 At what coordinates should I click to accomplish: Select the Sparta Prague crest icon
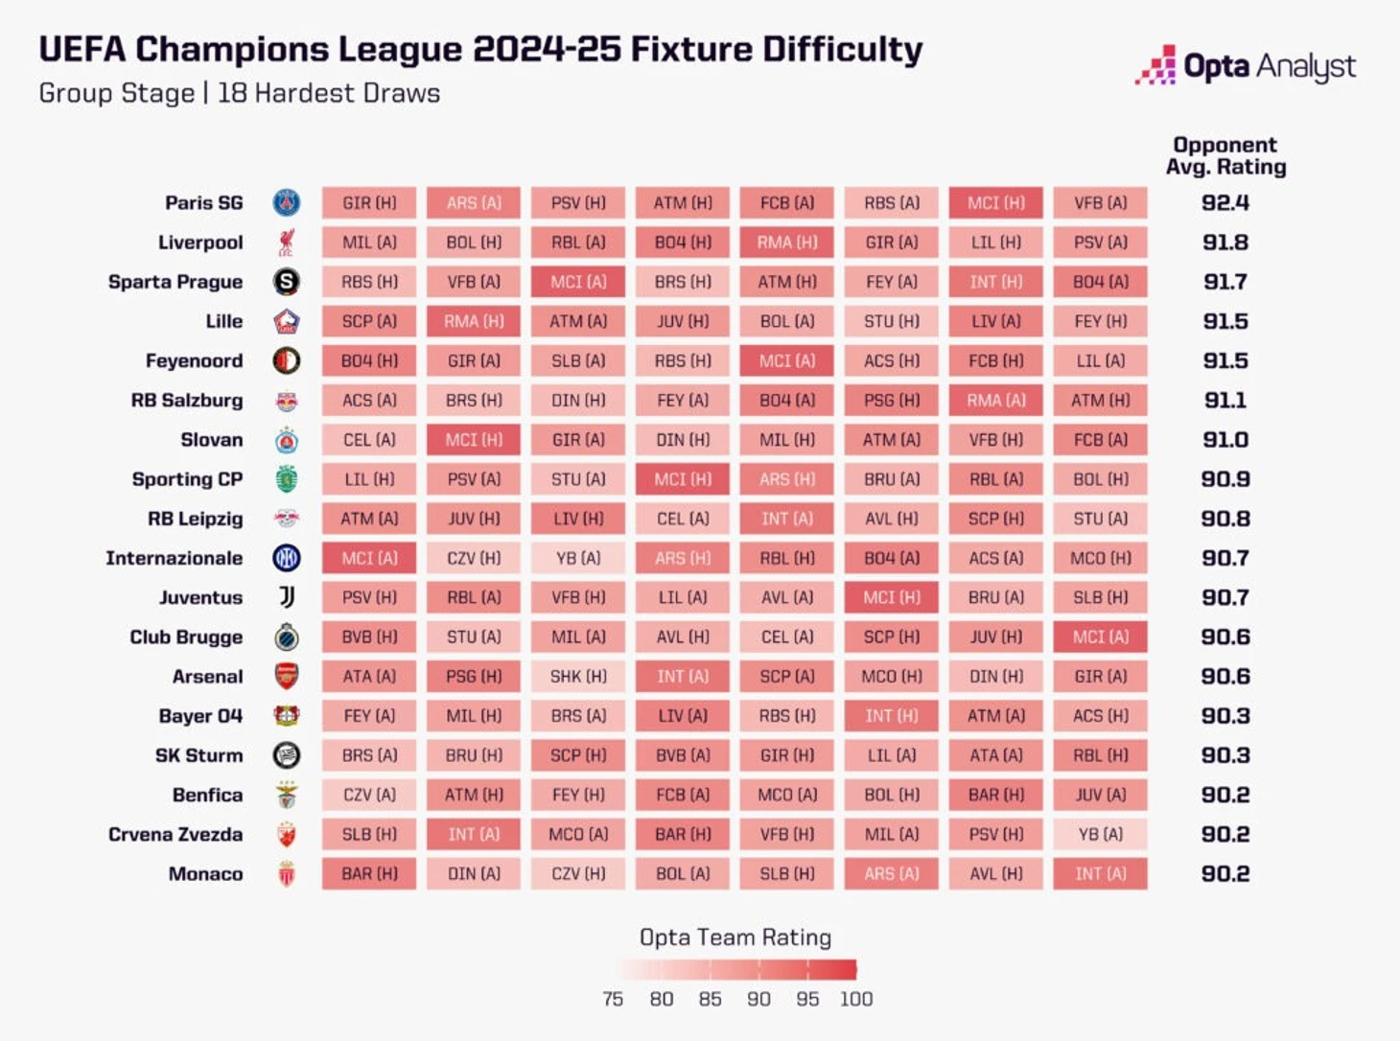click(x=286, y=282)
